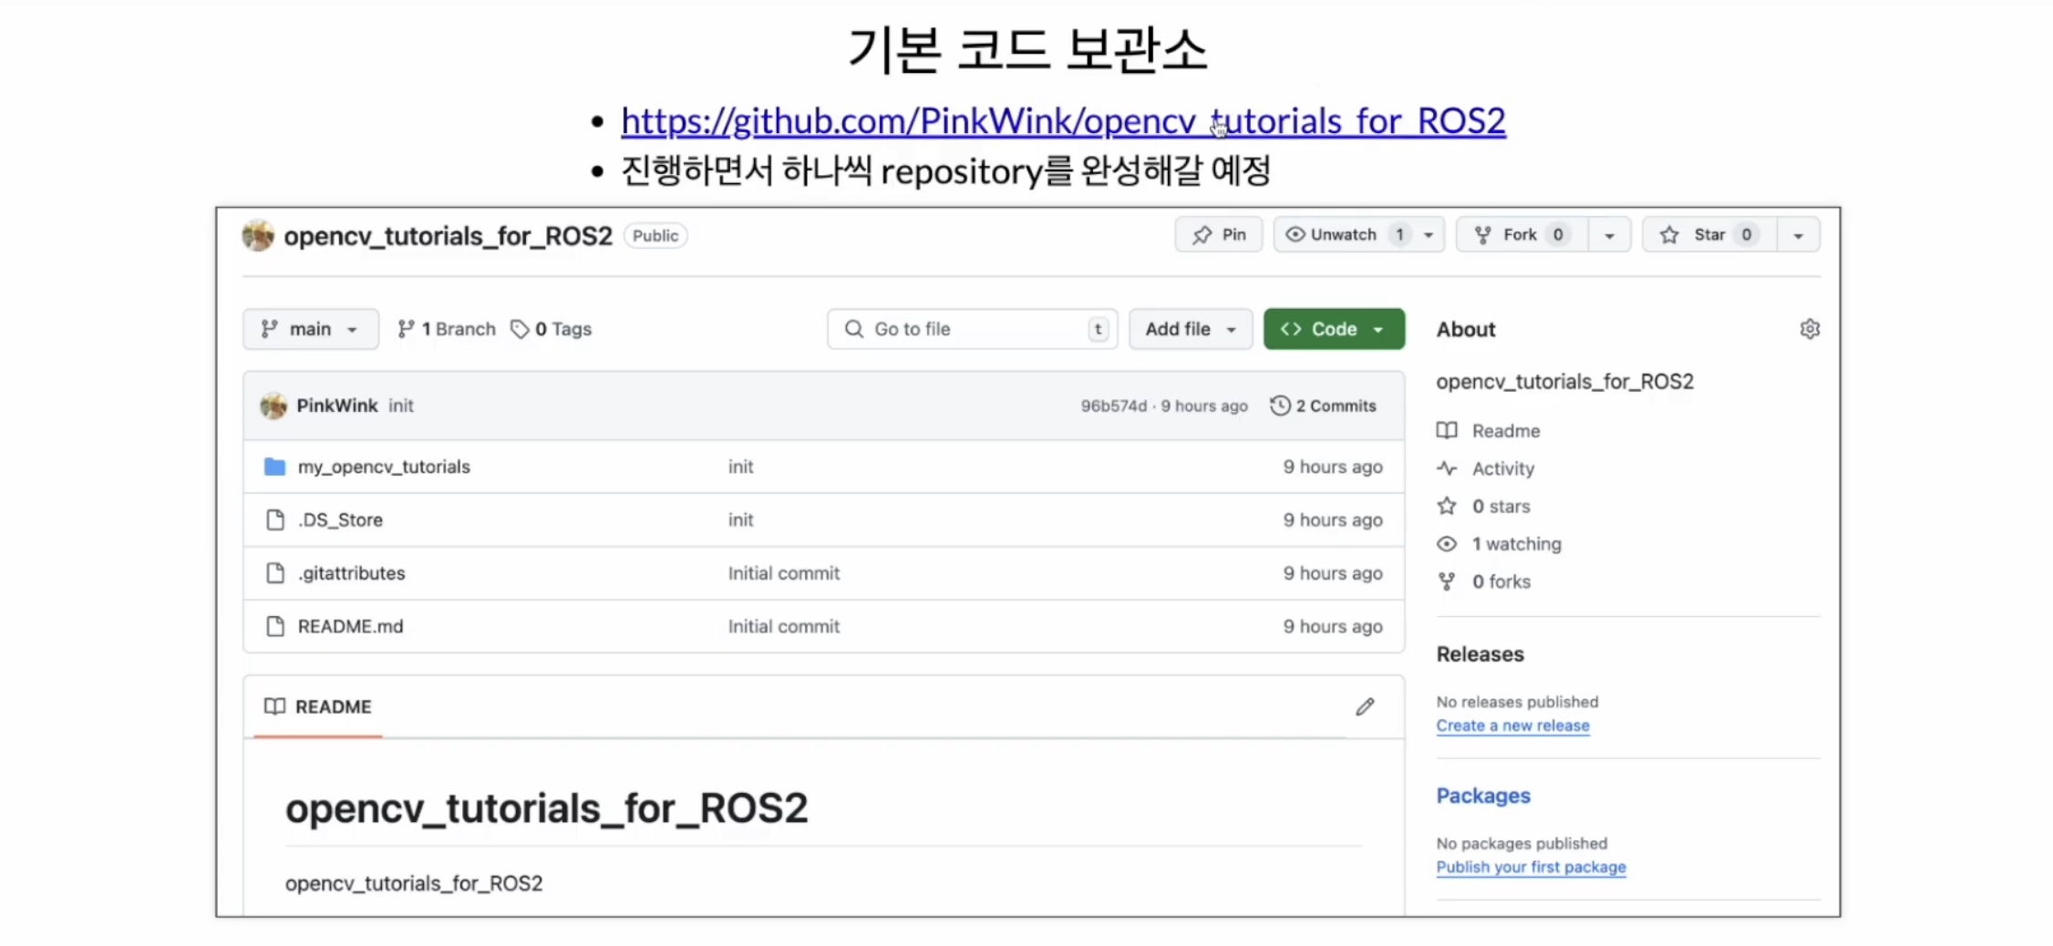Screen dimensions: 2053x946
Task: Edit README with the pencil icon
Action: point(1365,706)
